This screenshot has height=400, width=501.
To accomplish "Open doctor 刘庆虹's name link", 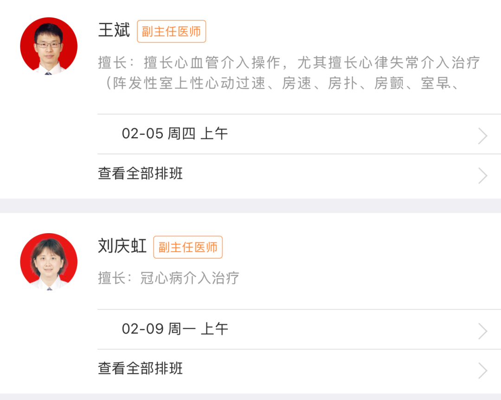I will 122,246.
